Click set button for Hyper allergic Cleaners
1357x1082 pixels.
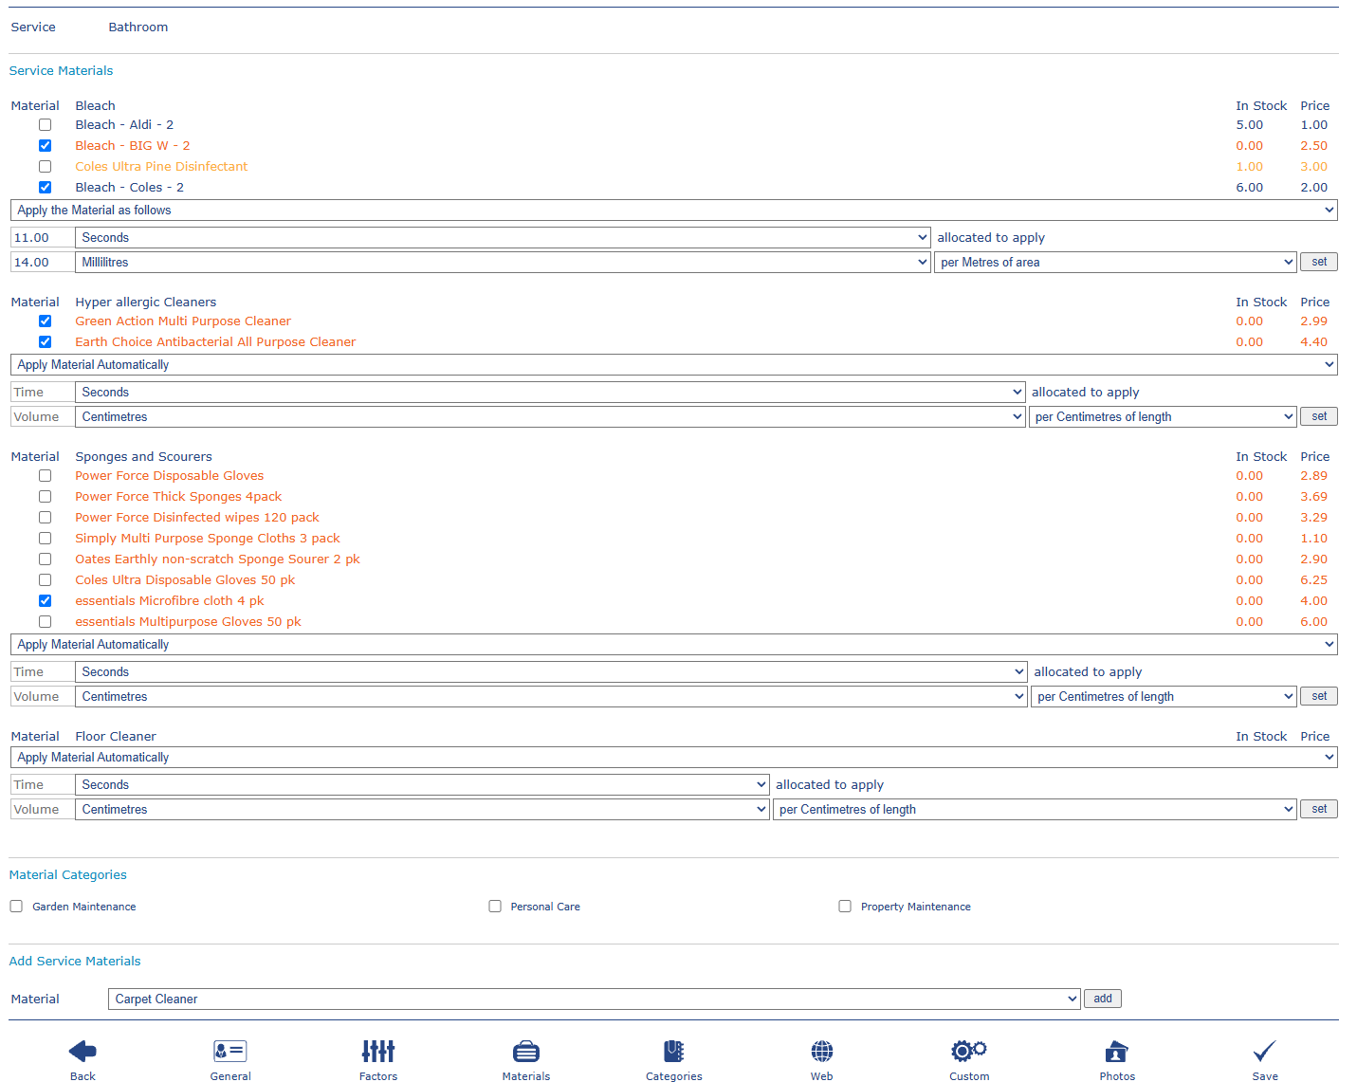(1319, 416)
